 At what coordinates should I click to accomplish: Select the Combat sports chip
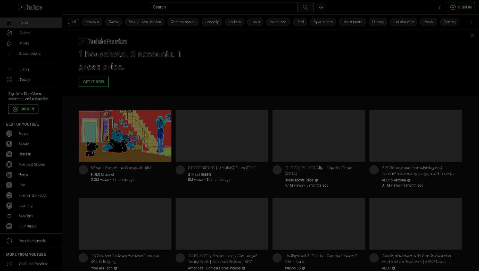coord(183,22)
